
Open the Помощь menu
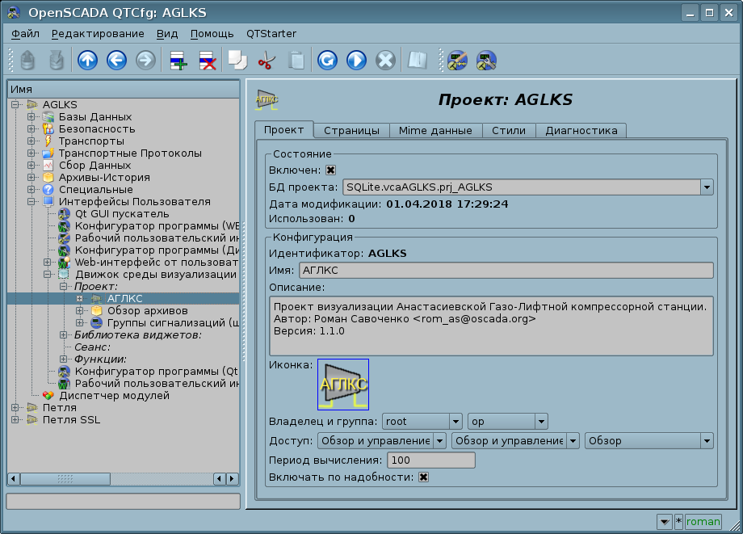212,34
